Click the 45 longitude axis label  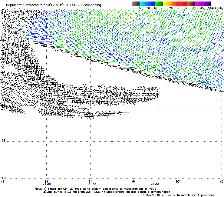(2, 182)
